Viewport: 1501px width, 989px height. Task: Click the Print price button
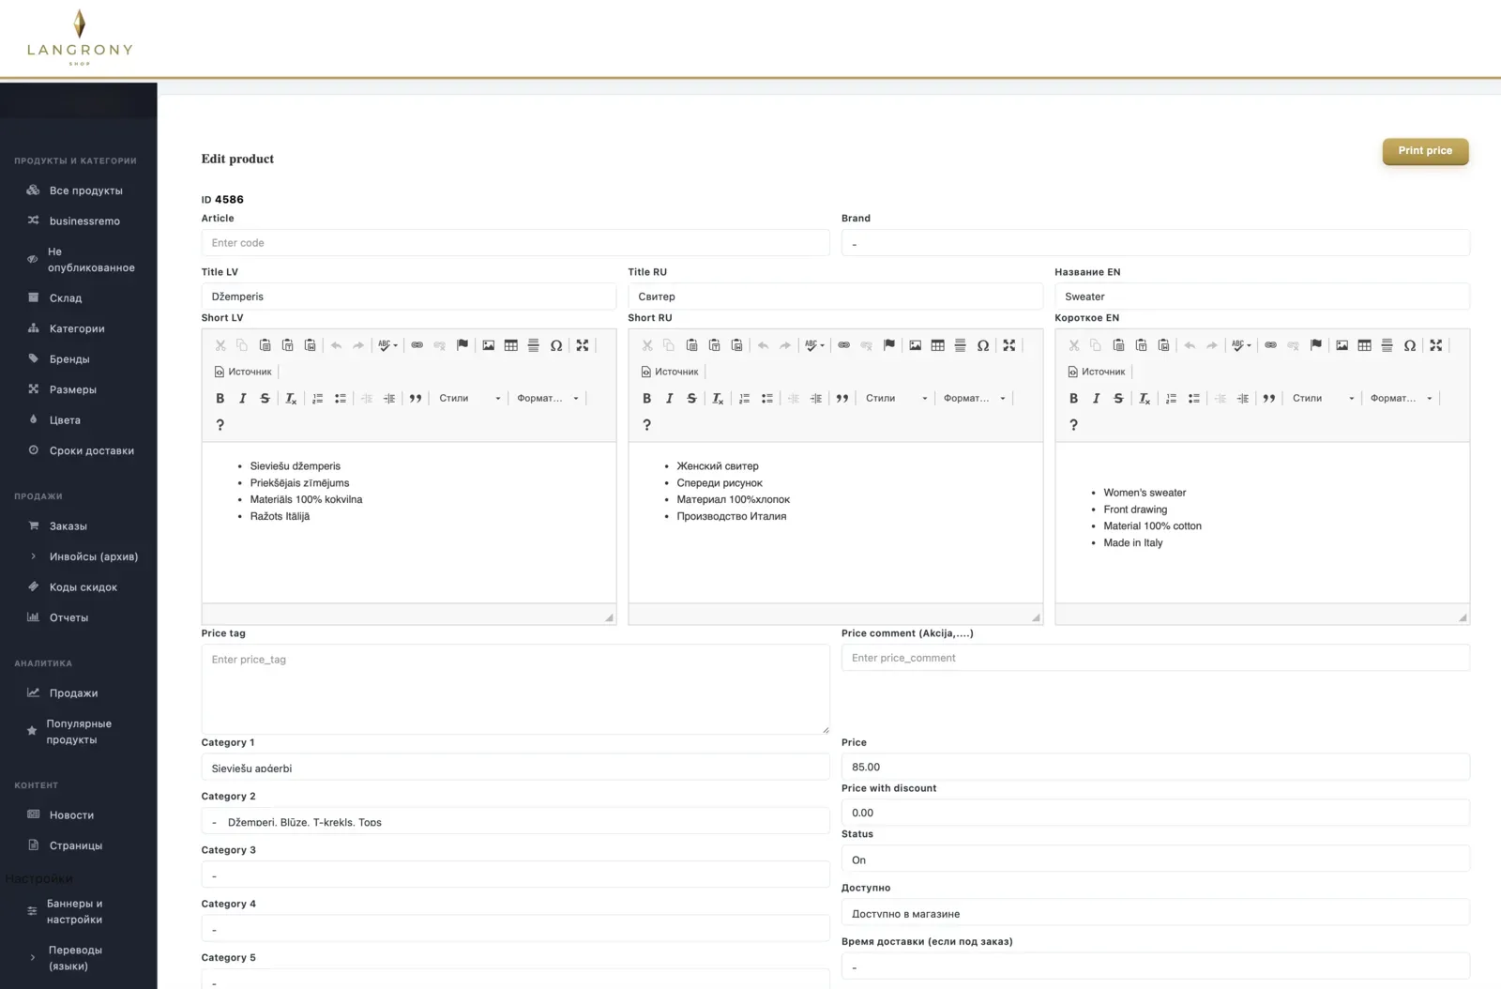(1425, 151)
